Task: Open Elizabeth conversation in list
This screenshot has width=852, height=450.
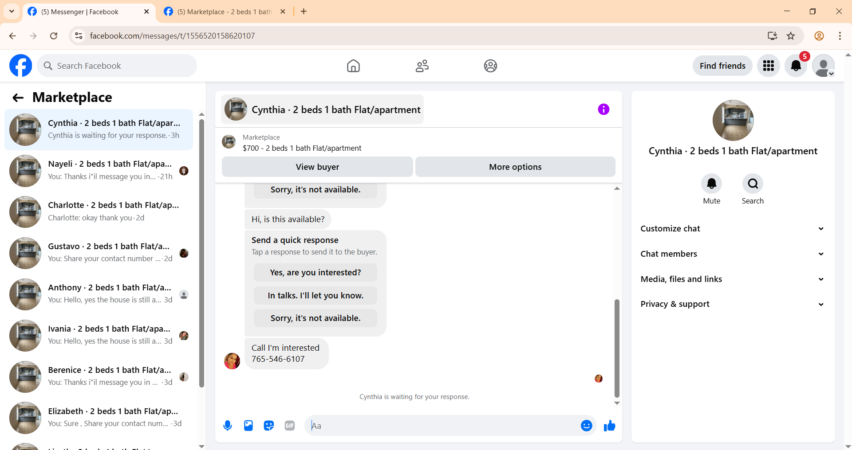Action: tap(99, 418)
